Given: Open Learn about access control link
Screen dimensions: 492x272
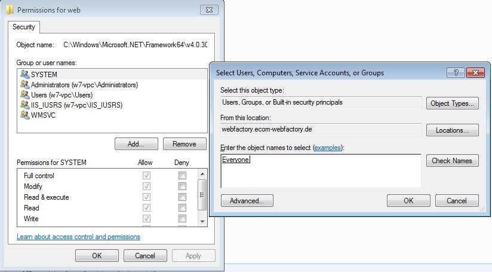Looking at the screenshot, I should (78, 237).
